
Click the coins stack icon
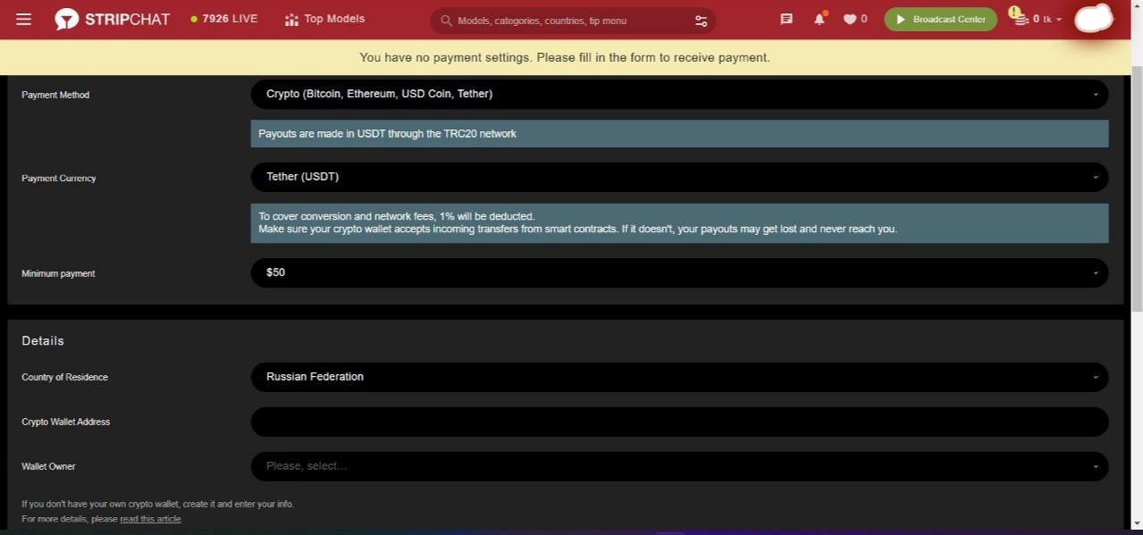[x=1021, y=19]
